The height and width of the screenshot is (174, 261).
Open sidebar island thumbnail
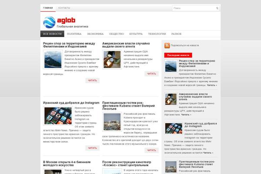pyautogui.click(x=171, y=66)
